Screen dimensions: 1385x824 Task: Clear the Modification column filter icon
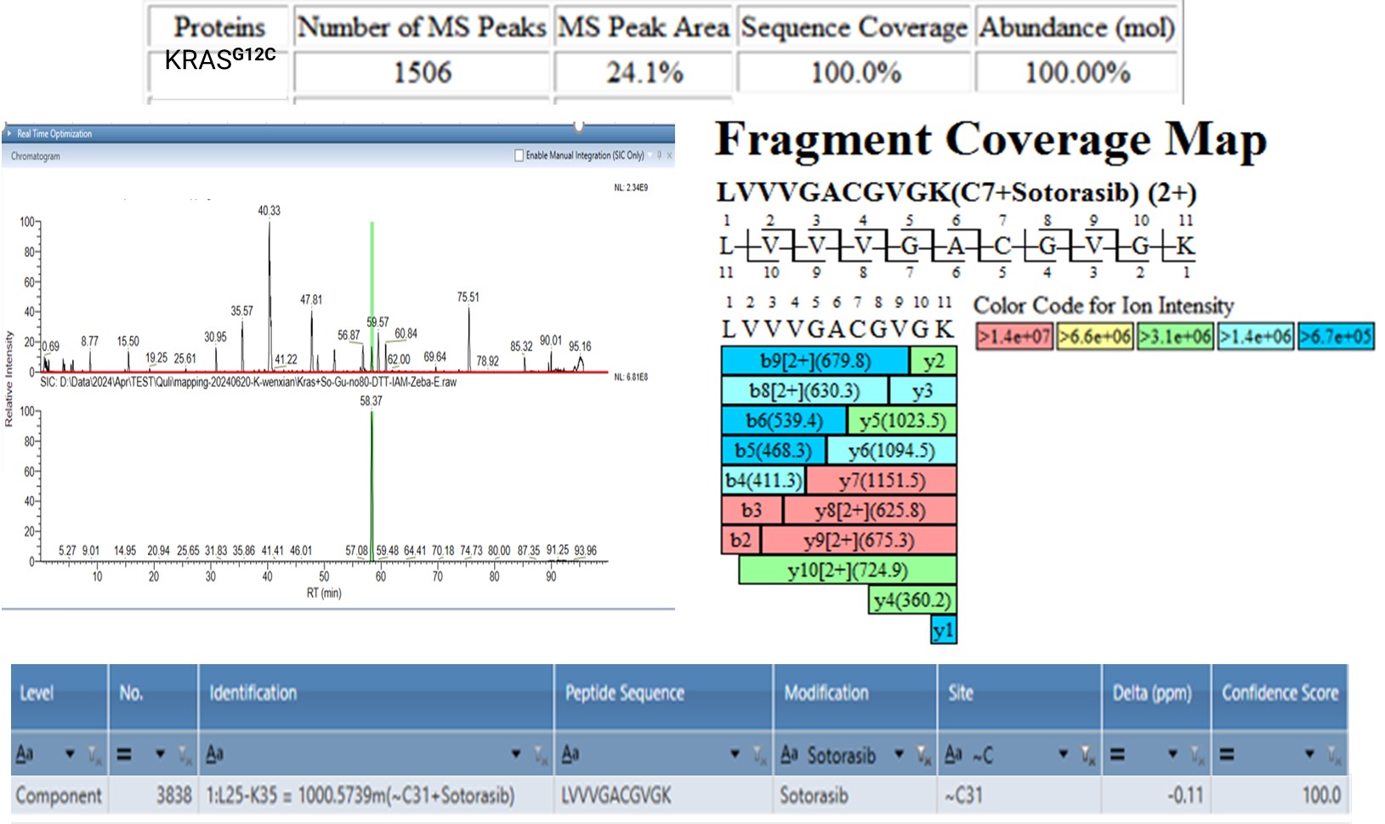pyautogui.click(x=923, y=755)
